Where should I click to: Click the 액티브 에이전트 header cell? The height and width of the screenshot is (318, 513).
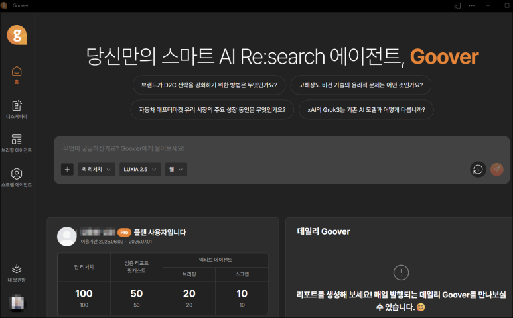pos(215,260)
